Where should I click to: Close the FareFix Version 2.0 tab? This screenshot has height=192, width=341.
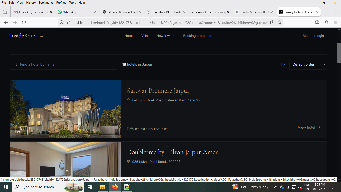coord(272,12)
